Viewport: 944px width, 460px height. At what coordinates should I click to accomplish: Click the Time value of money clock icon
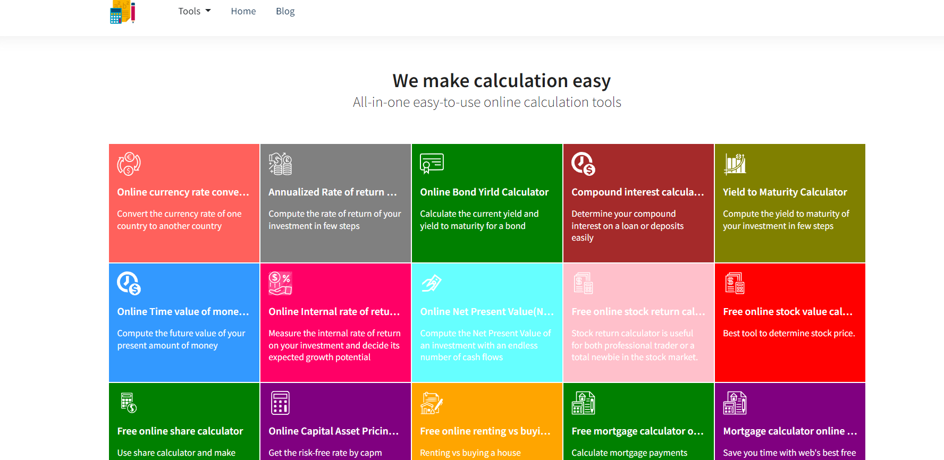[x=129, y=283]
